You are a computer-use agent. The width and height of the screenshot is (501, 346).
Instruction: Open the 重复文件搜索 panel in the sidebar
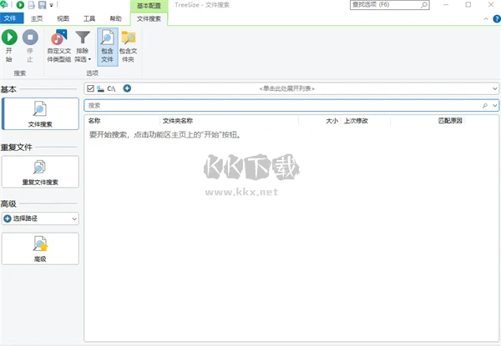pyautogui.click(x=40, y=172)
